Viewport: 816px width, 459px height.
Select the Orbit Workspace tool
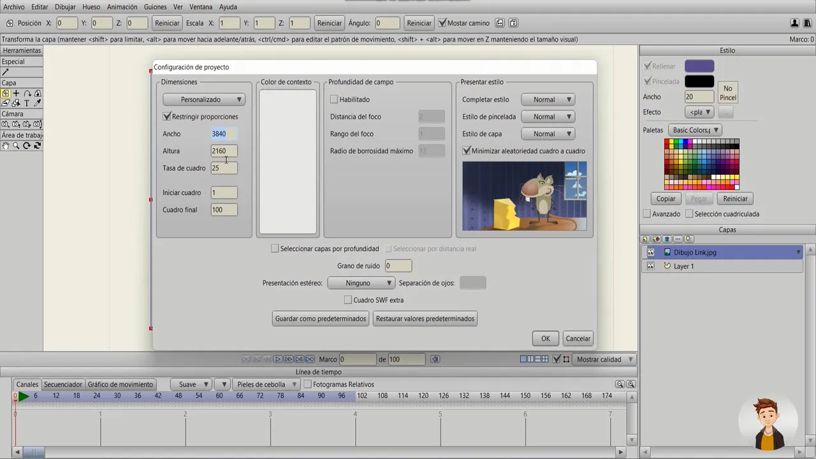point(37,145)
